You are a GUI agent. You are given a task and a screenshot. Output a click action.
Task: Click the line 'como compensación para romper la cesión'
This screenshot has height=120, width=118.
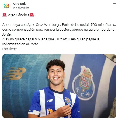pos(58,30)
